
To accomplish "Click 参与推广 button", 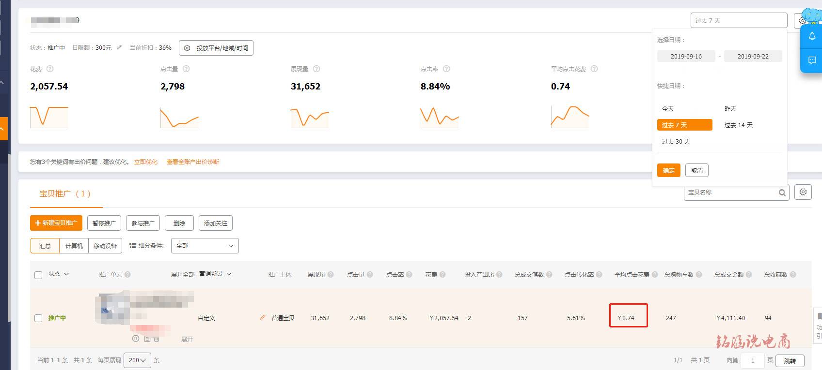I will pos(143,223).
